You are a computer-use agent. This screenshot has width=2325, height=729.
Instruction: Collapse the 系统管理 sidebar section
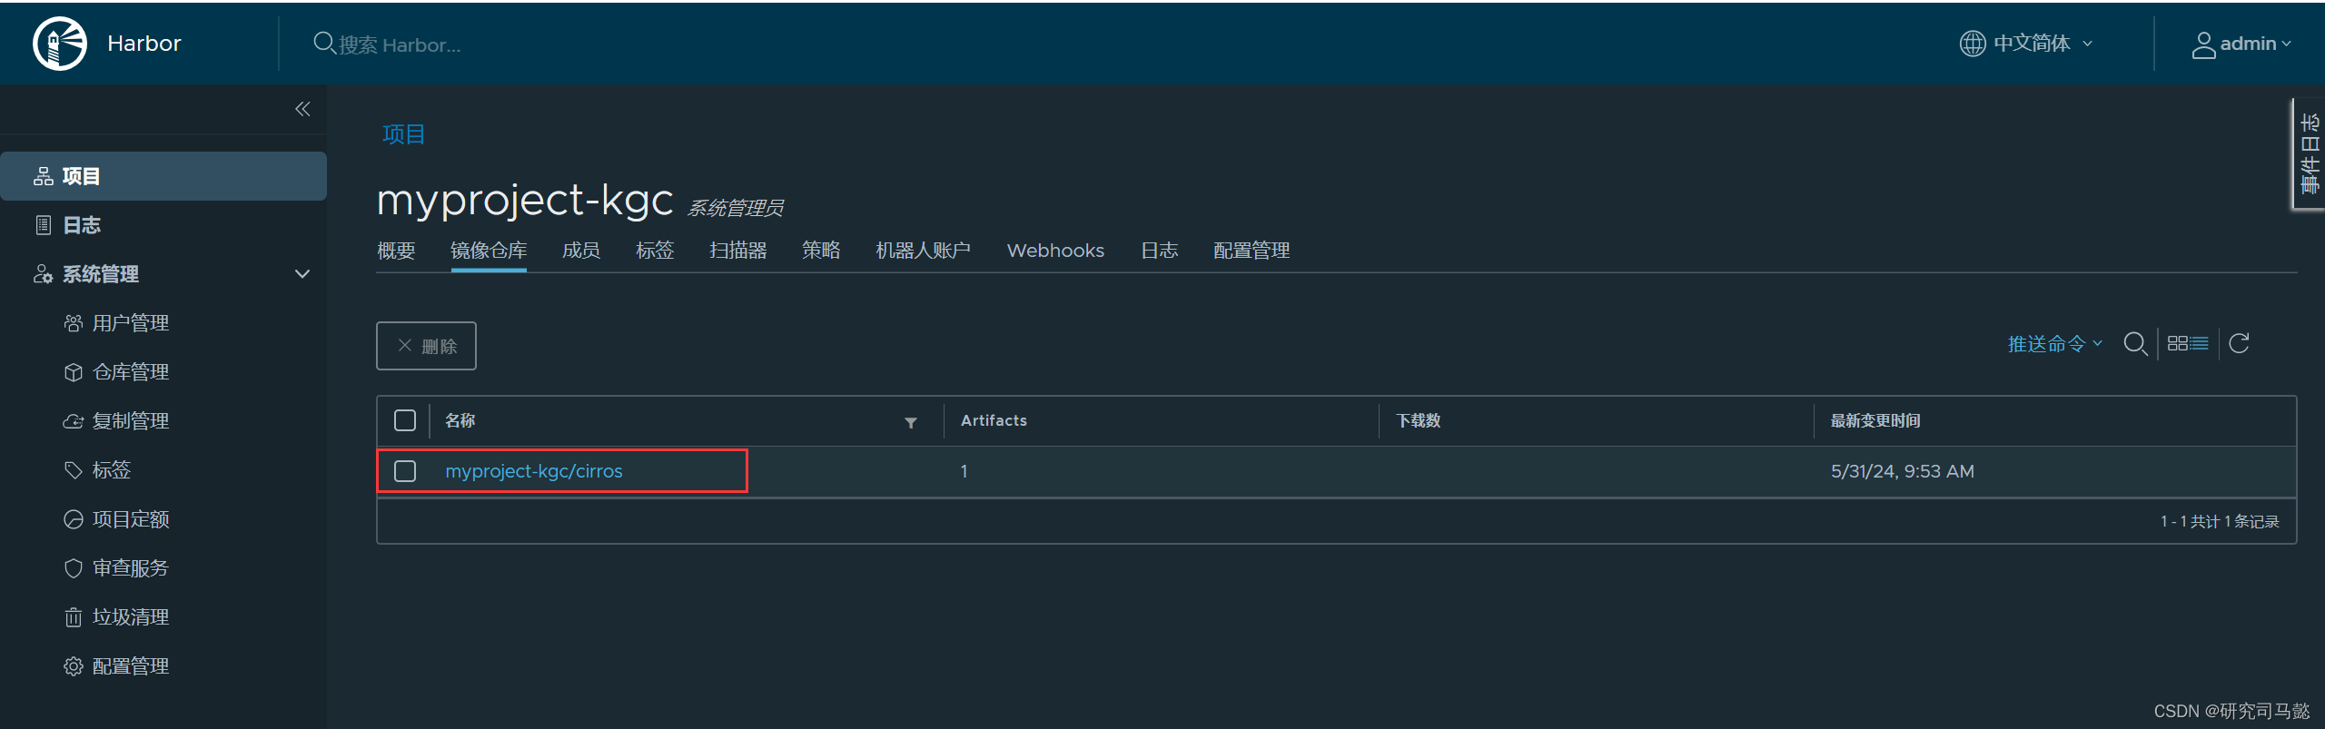302,274
